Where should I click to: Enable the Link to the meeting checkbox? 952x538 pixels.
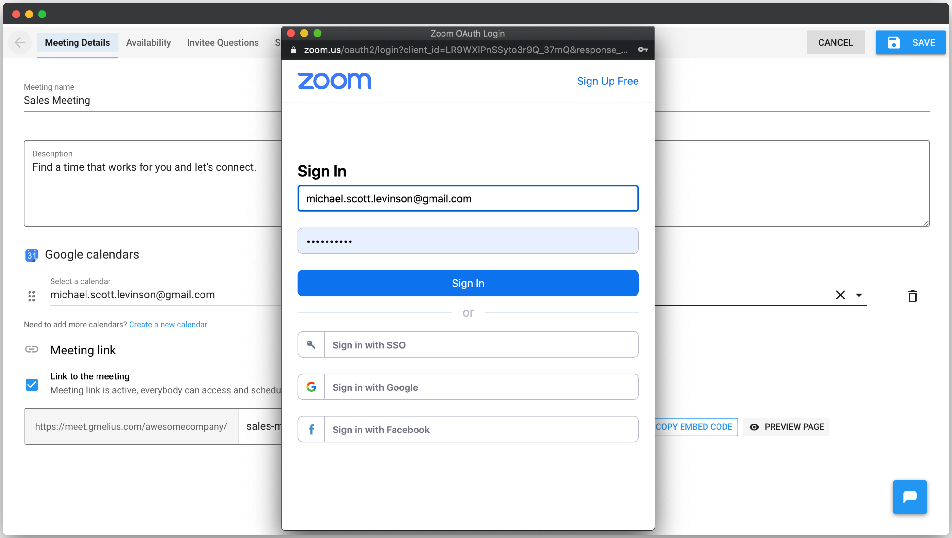click(x=31, y=384)
